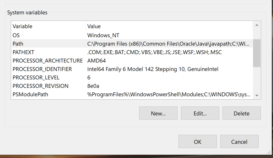Select the PATHEXT variable row
The image size is (273, 158).
tap(132, 52)
